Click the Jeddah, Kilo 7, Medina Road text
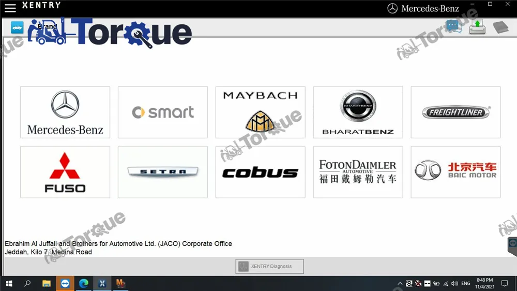 [x=48, y=252]
